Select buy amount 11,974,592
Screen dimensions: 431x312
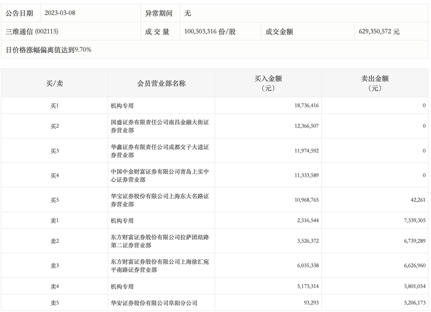click(307, 151)
